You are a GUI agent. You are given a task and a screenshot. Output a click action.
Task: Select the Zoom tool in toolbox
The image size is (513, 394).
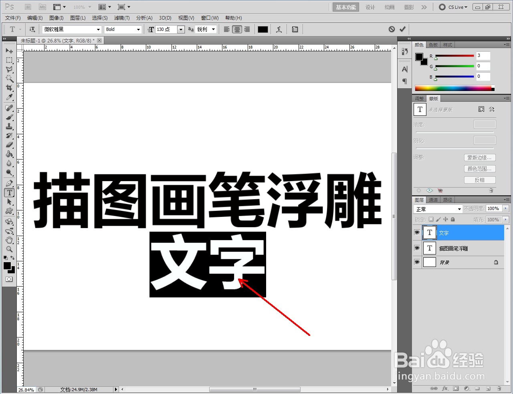coord(9,249)
